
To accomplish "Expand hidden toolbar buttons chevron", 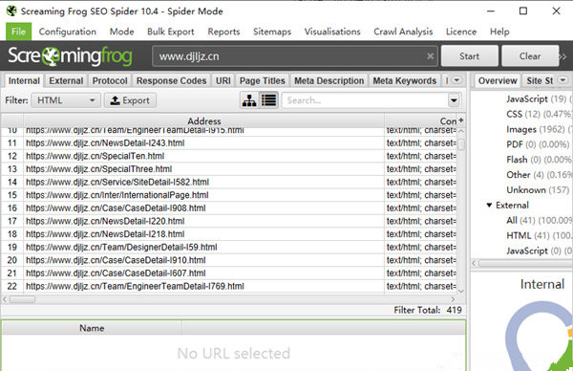I will point(563,56).
